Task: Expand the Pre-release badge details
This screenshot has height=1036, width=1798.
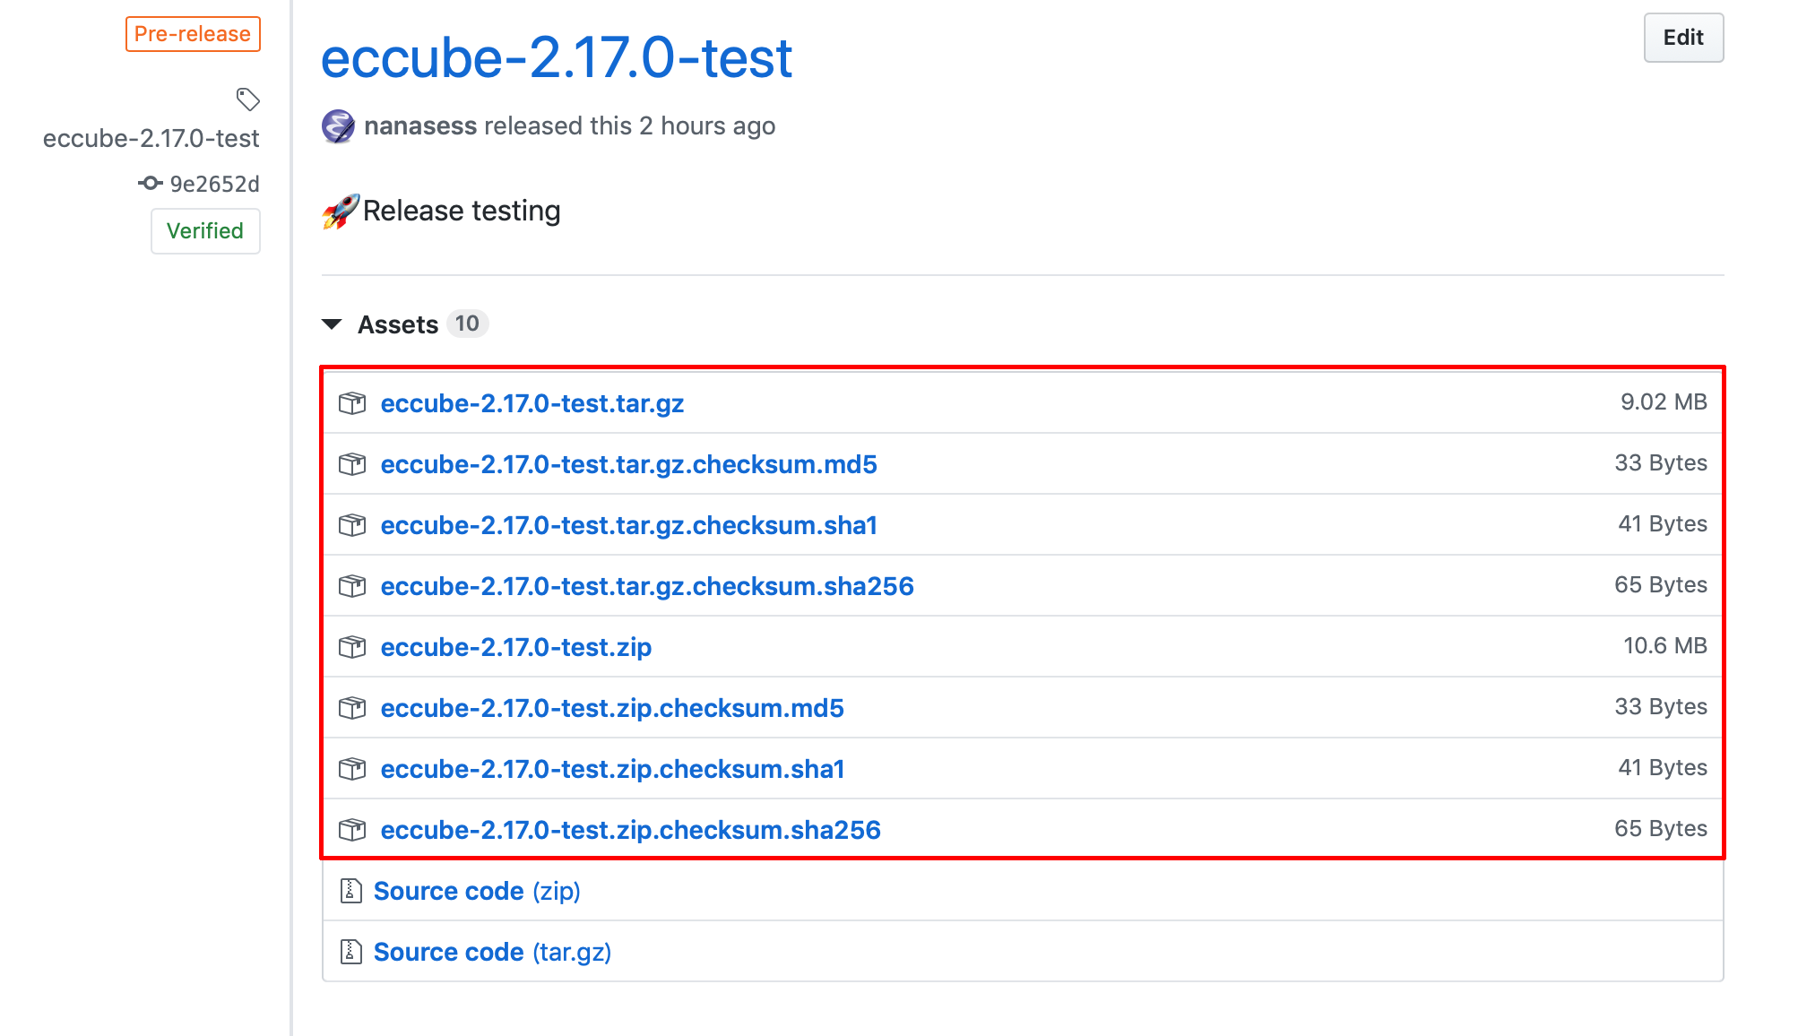Action: [x=192, y=33]
